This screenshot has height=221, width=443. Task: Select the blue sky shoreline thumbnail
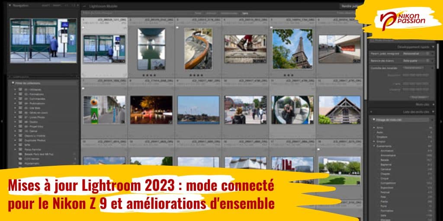[198, 110]
